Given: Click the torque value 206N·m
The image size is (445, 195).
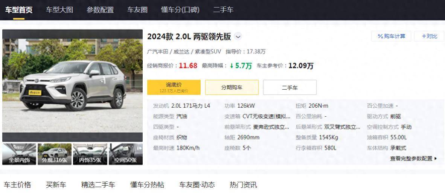Looking at the screenshot, I should point(318,106).
